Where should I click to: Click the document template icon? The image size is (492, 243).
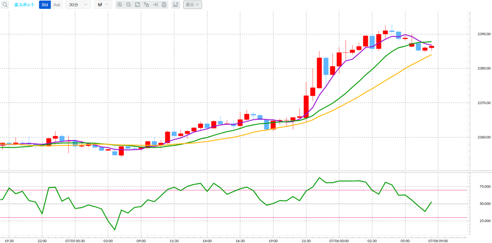164,5
